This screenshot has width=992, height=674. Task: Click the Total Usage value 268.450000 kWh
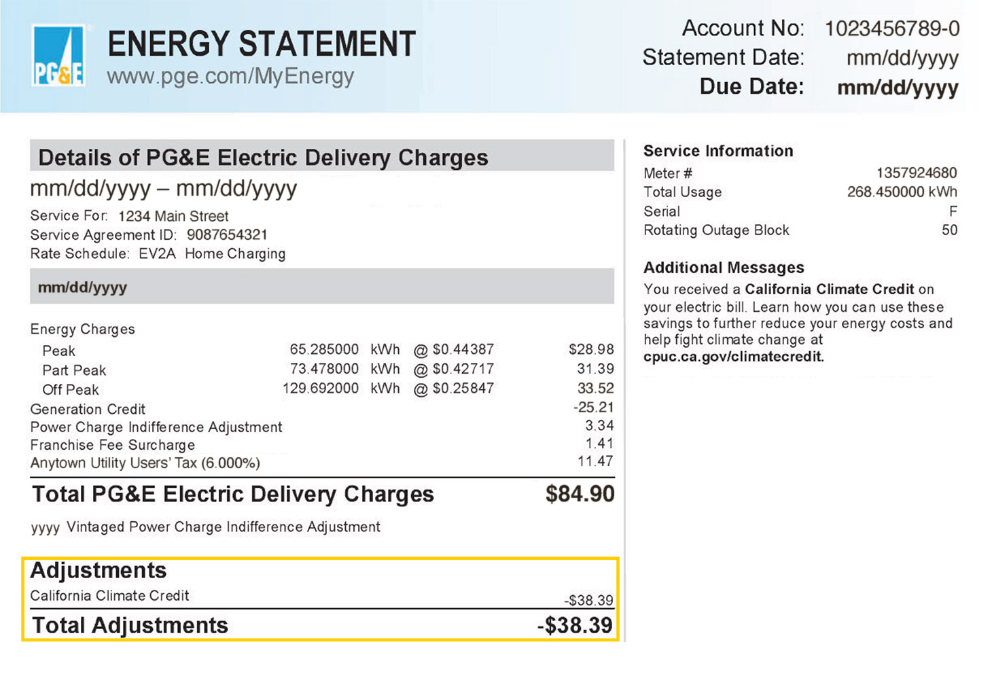[902, 192]
